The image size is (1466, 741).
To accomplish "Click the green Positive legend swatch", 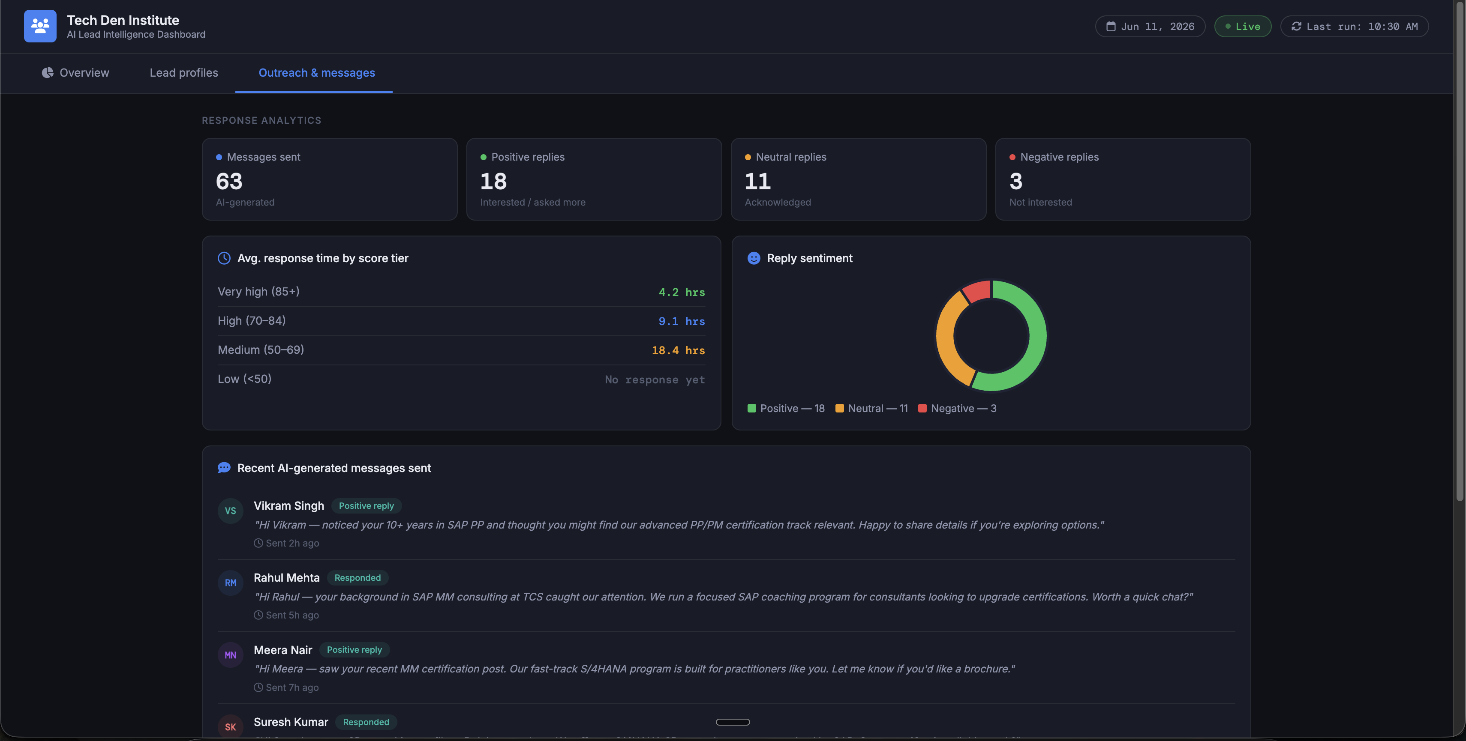I will pos(751,408).
